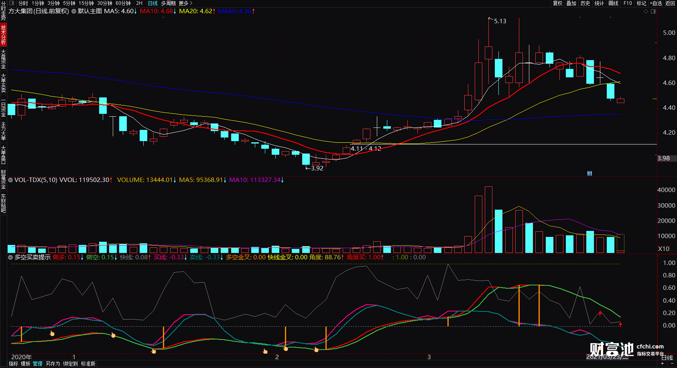Toggle the left sidebar panel icon

point(12,3)
